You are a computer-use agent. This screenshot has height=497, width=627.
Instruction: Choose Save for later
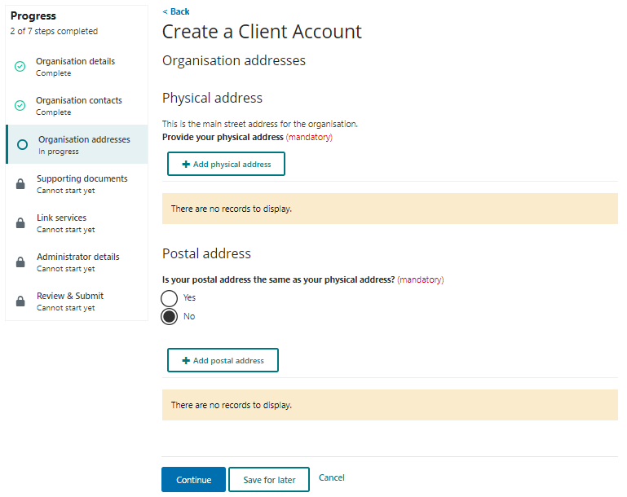(x=269, y=480)
